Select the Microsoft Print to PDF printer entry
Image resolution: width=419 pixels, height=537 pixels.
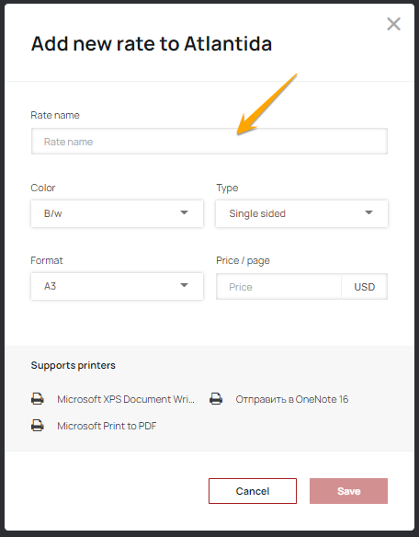(107, 426)
